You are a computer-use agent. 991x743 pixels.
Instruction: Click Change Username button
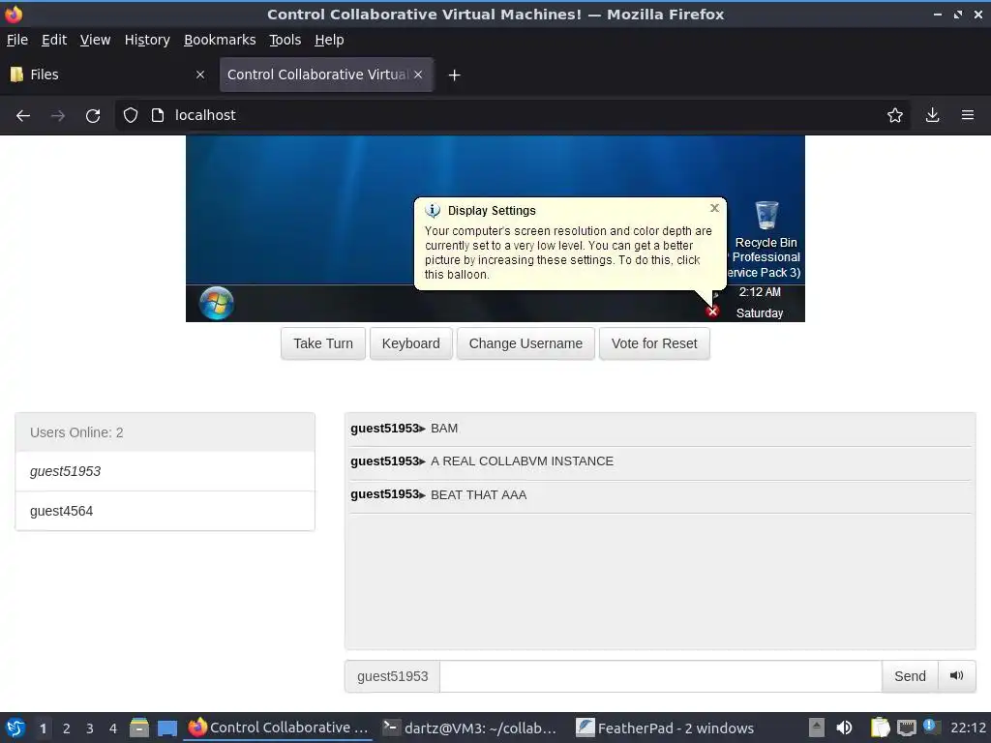pos(526,343)
